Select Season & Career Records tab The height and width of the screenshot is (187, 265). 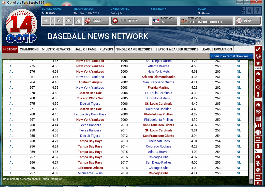tap(177, 49)
